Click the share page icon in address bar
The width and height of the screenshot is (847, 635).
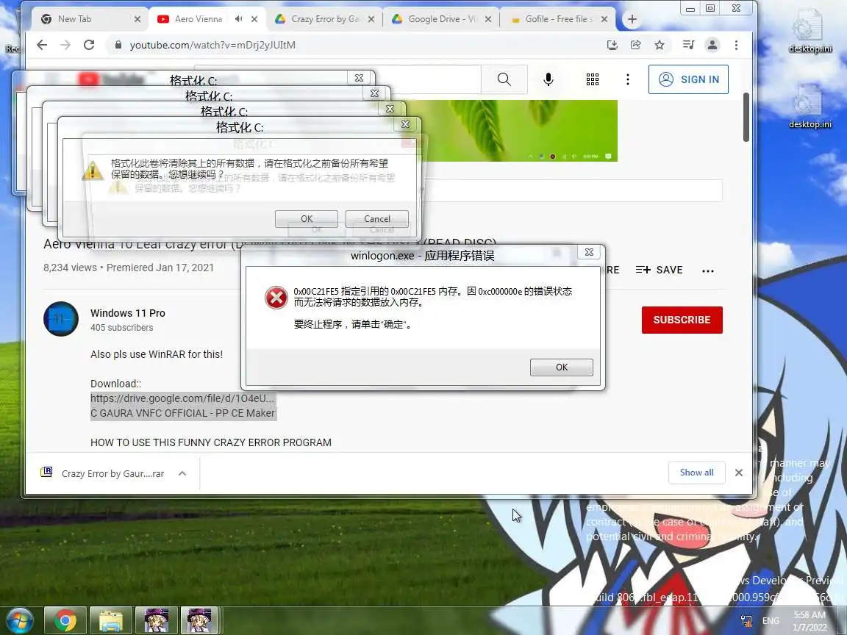pos(636,45)
